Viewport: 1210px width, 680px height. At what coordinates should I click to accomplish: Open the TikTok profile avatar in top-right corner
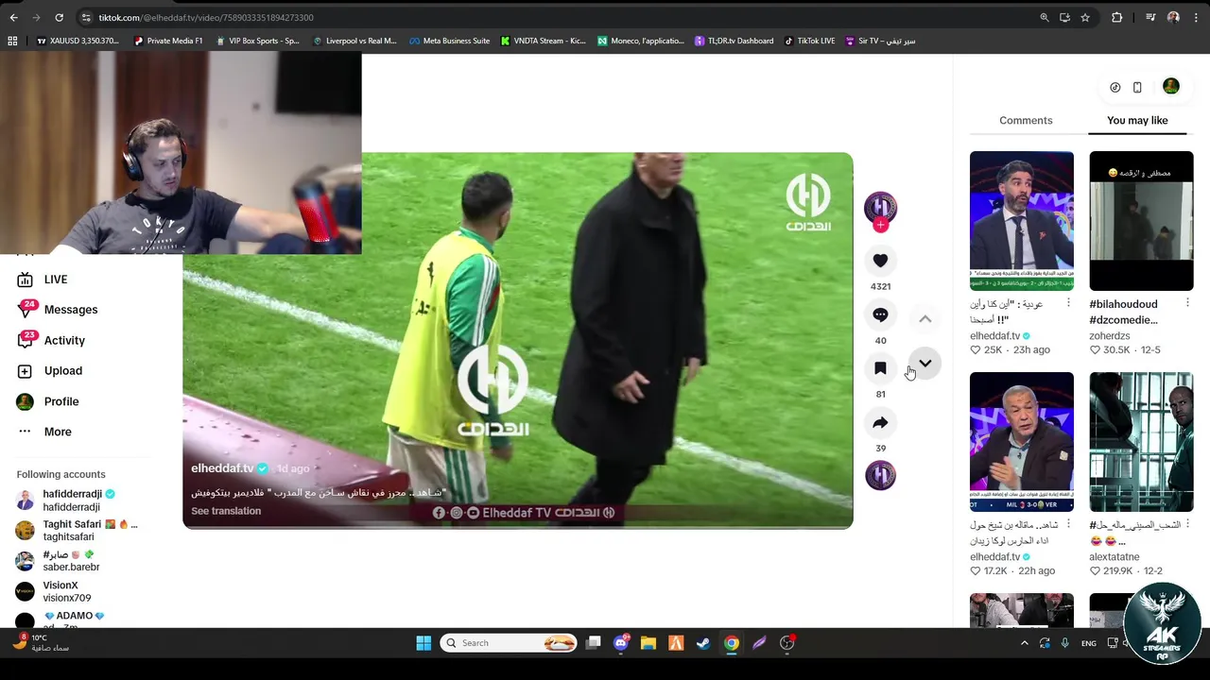point(1171,87)
